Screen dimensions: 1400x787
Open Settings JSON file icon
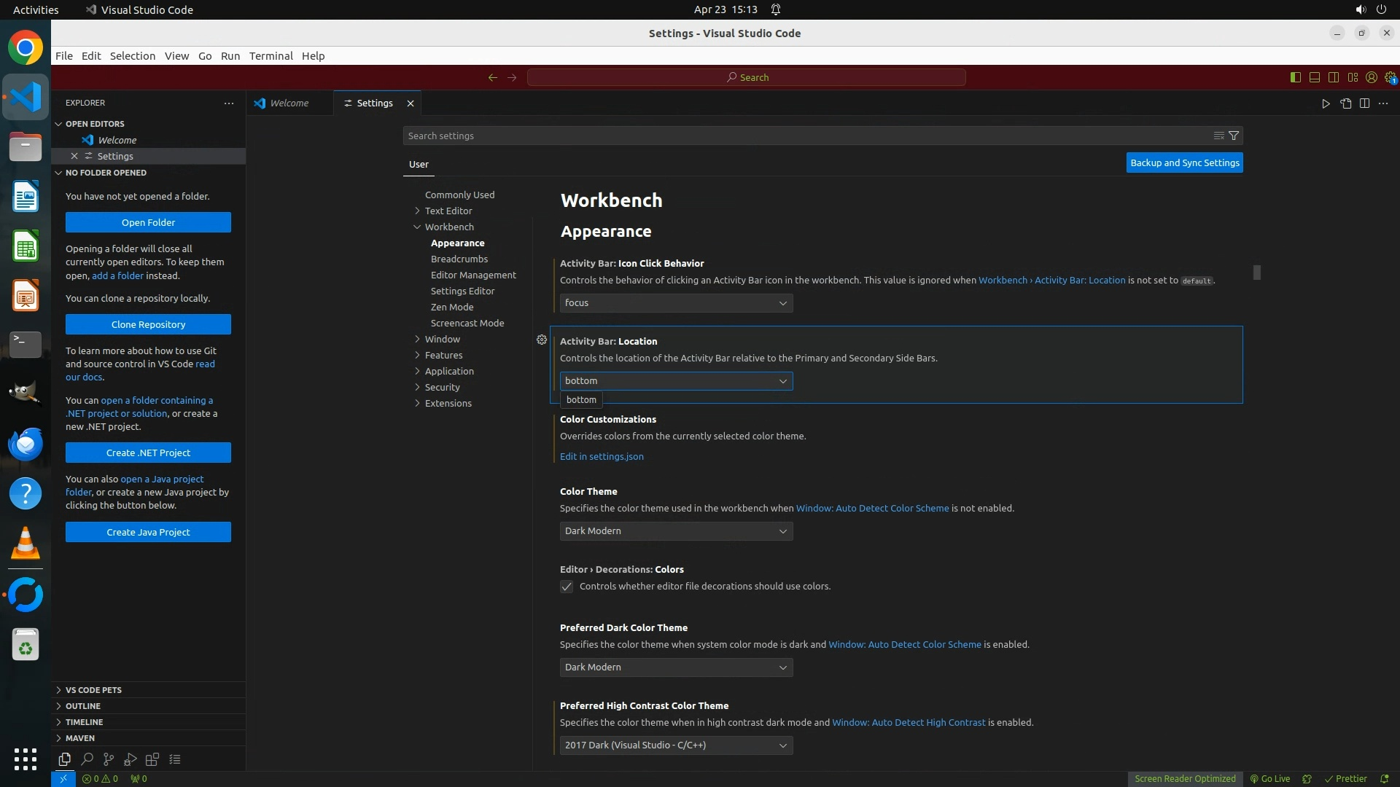point(1345,103)
